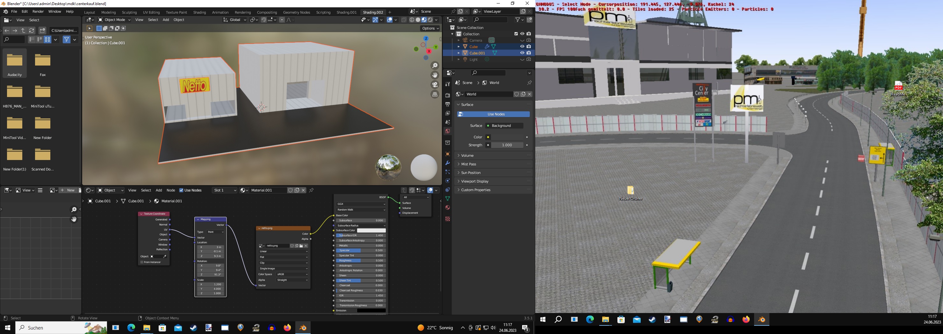Open Render properties tab icon

447,95
